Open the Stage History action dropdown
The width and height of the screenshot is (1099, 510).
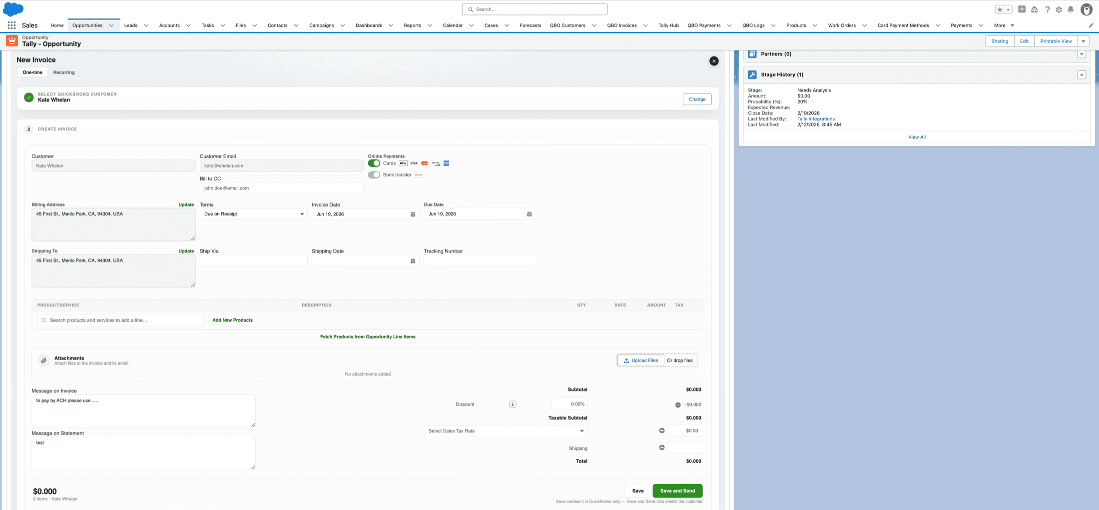tap(1082, 75)
